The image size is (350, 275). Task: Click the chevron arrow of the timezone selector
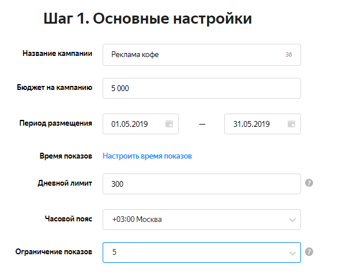pos(292,219)
